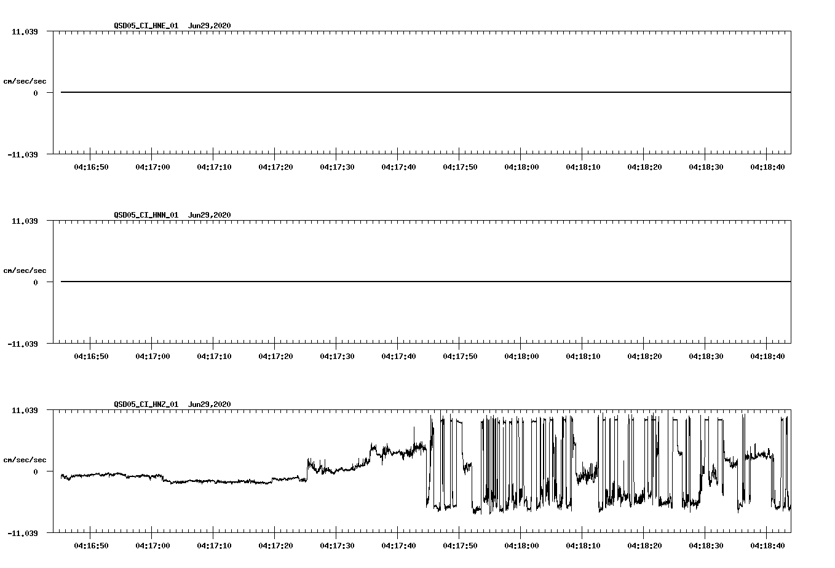
Task: Click the QSD05_CI_HNN_01 channel title
Action: click(146, 215)
